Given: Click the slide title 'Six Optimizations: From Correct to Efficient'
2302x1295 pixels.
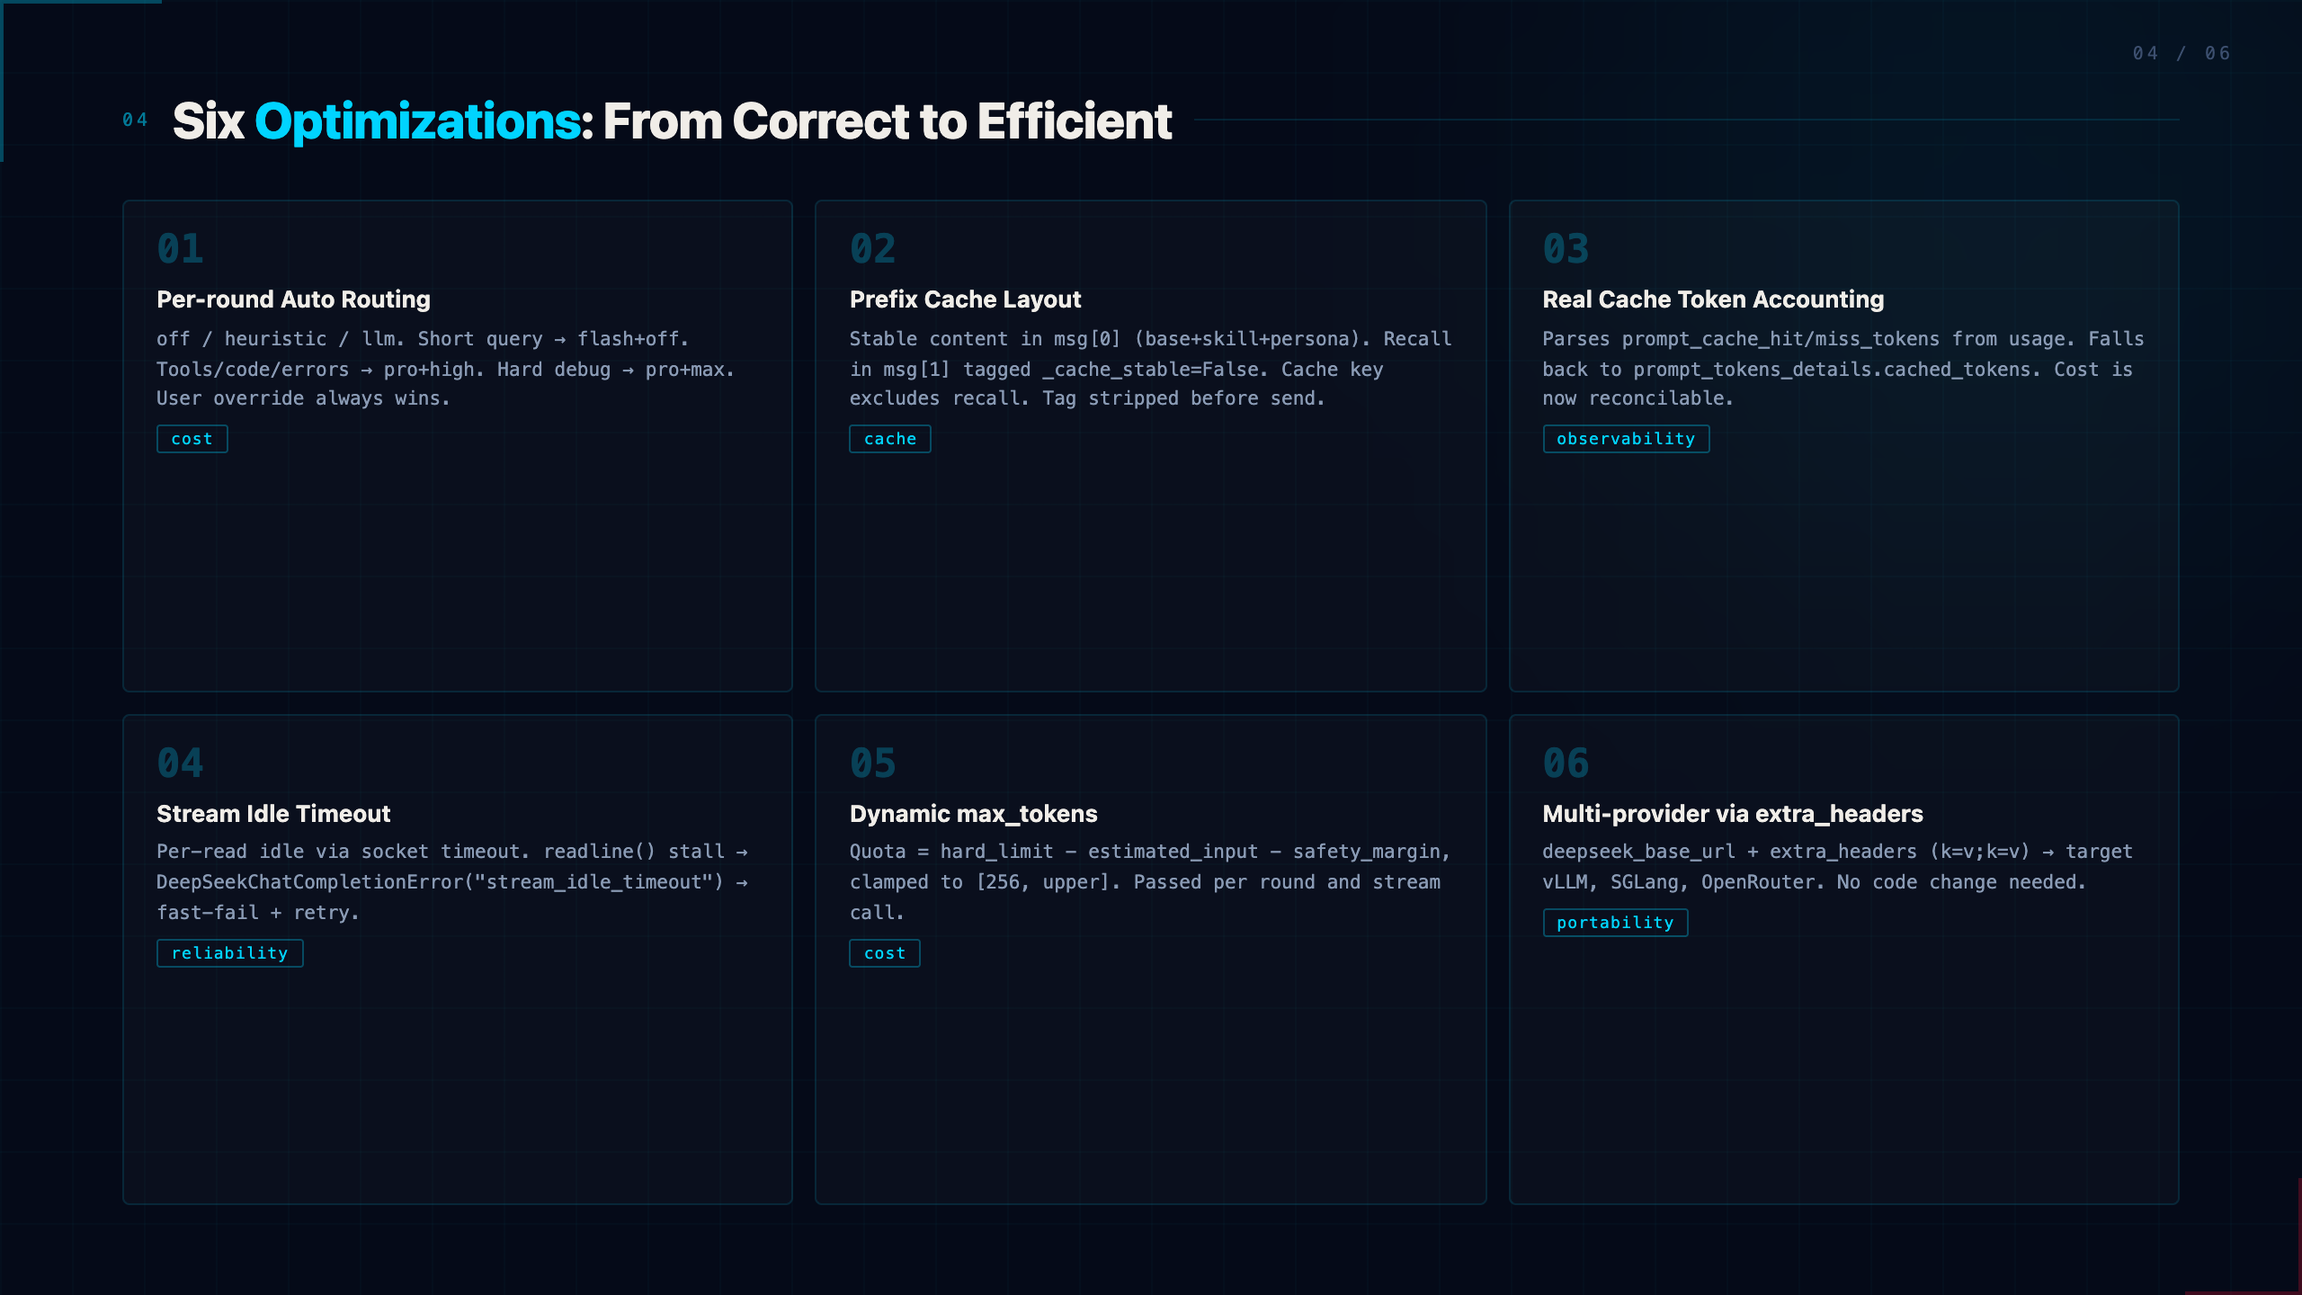Looking at the screenshot, I should coord(672,121).
